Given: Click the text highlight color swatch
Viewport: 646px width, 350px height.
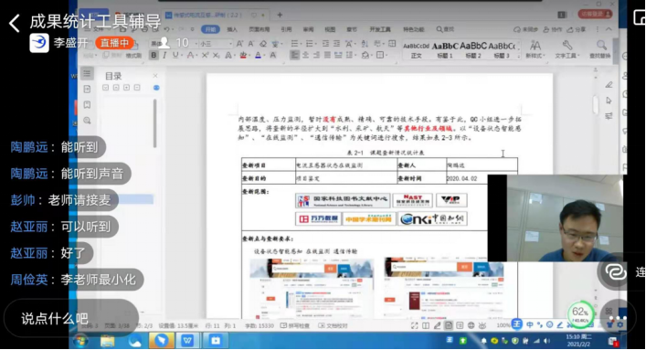Looking at the screenshot, I should point(243,55).
